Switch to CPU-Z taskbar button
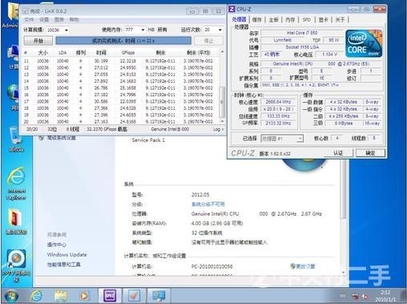Viewport: 407px width, 304px height. click(x=110, y=296)
